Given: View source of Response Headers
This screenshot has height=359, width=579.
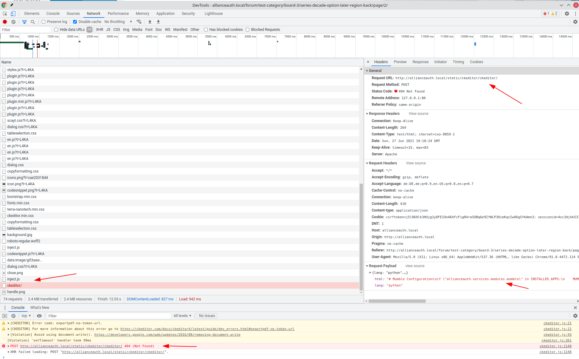Looking at the screenshot, I should pyautogui.click(x=418, y=114).
